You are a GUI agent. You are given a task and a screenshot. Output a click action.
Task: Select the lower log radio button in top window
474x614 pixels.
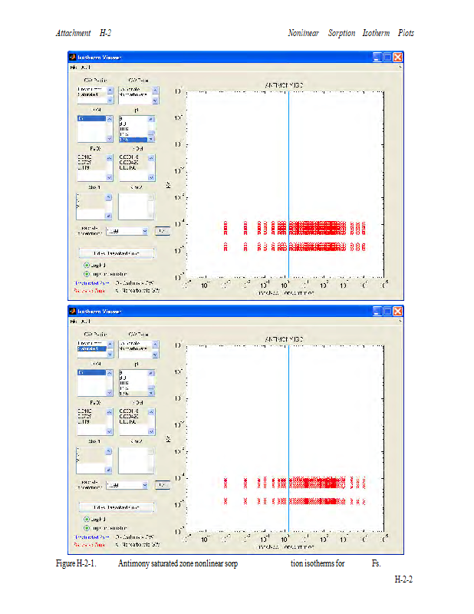87,273
